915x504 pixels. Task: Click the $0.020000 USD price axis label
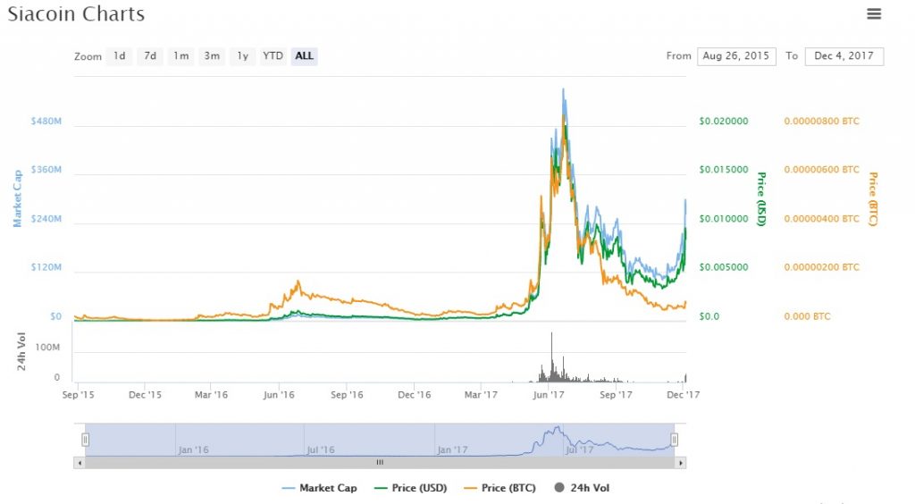[x=724, y=122]
